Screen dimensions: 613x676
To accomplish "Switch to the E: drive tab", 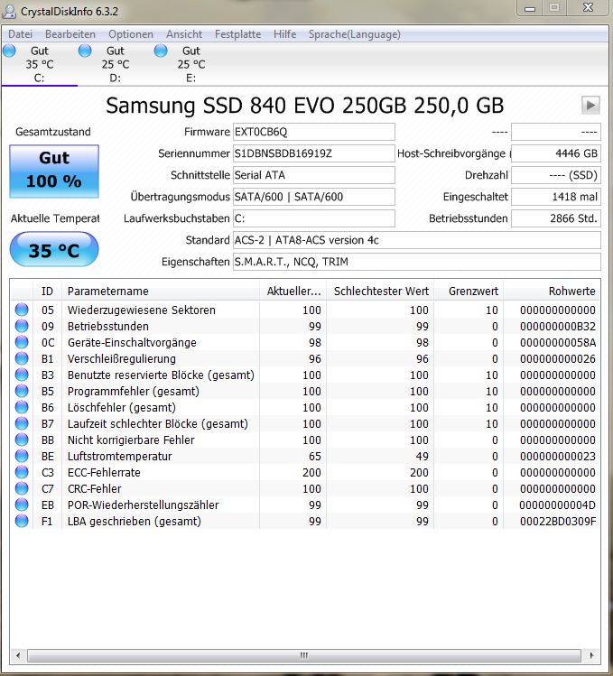I will click(191, 64).
